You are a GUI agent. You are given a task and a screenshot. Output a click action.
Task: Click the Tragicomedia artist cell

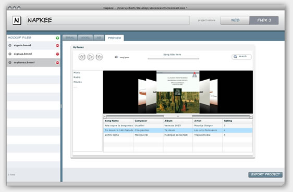(x=207, y=135)
